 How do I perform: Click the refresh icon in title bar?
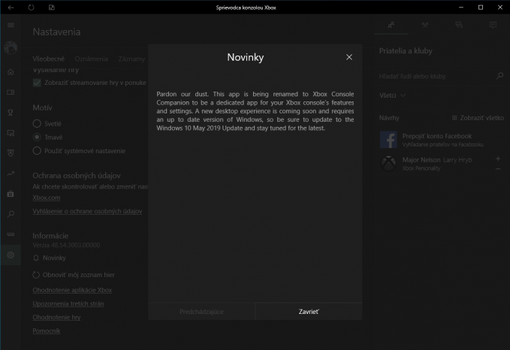tap(31, 8)
